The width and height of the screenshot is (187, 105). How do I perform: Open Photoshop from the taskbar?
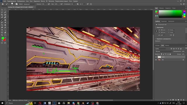click(x=54, y=103)
